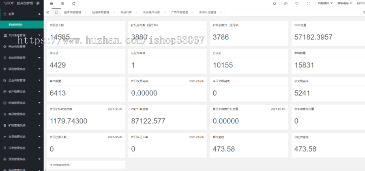Expand 交易管理系统 with its arrow
This screenshot has width=365, height=171.
[x=39, y=136]
